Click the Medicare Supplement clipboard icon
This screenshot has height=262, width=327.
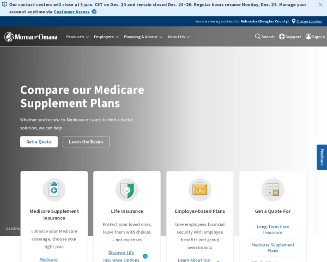click(x=54, y=190)
